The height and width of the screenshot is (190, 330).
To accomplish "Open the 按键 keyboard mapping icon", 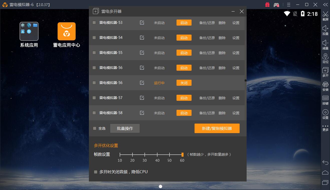I will (325, 98).
